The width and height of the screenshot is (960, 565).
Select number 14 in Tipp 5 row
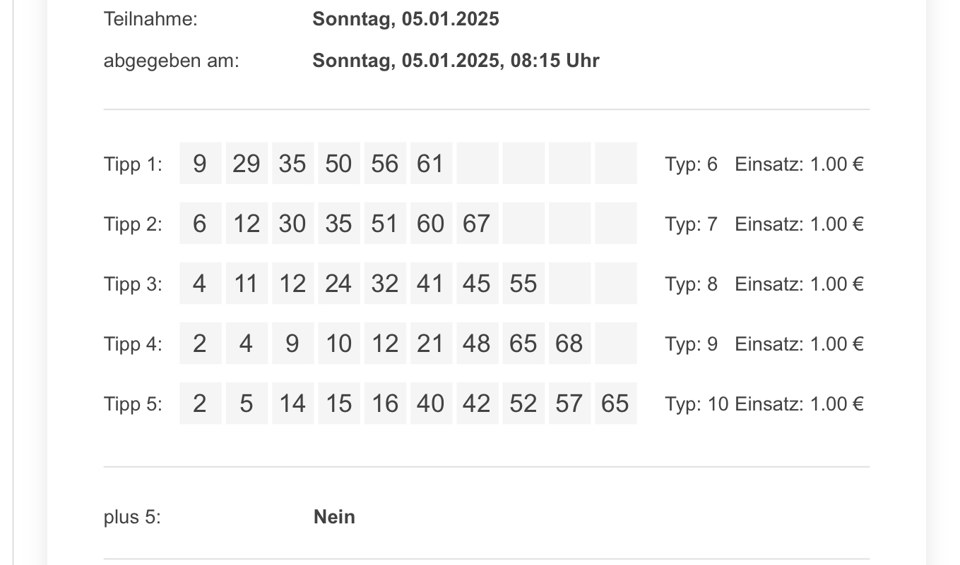pyautogui.click(x=293, y=403)
